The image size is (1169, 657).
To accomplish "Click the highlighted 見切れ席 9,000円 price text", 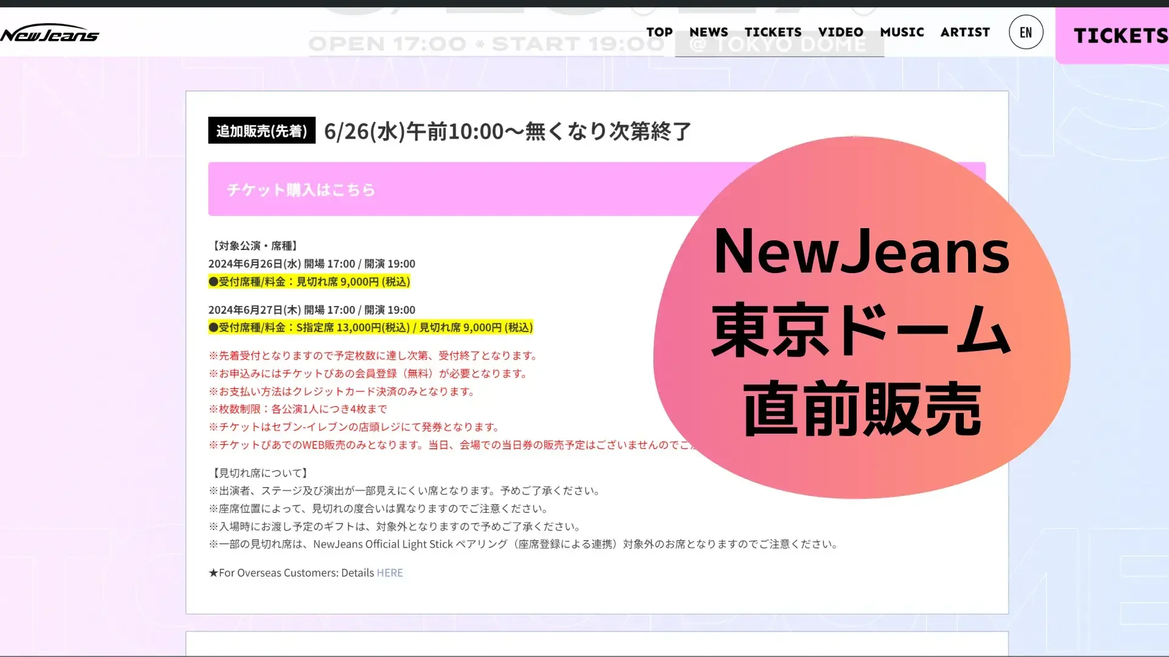I will 310,282.
